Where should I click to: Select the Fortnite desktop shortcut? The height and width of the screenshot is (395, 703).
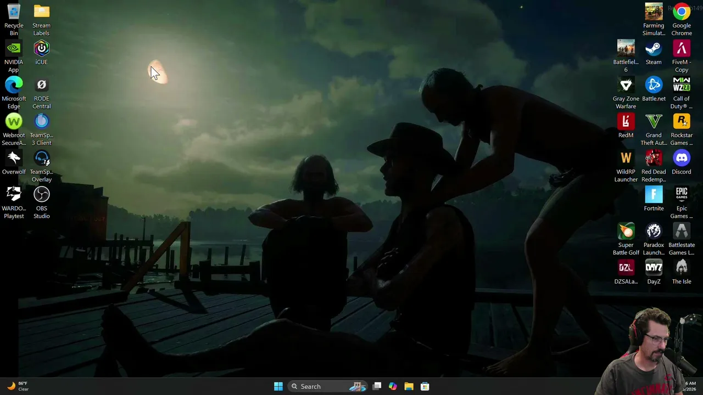click(654, 199)
